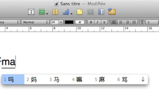The height and width of the screenshot is (98, 159).
Task: Justify the text alignment
Action: coord(134,22)
